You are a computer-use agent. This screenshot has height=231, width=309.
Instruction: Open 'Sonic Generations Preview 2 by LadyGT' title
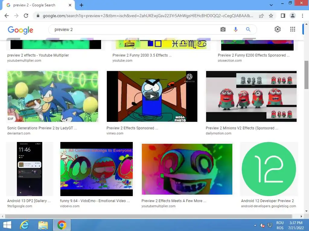tap(42, 128)
